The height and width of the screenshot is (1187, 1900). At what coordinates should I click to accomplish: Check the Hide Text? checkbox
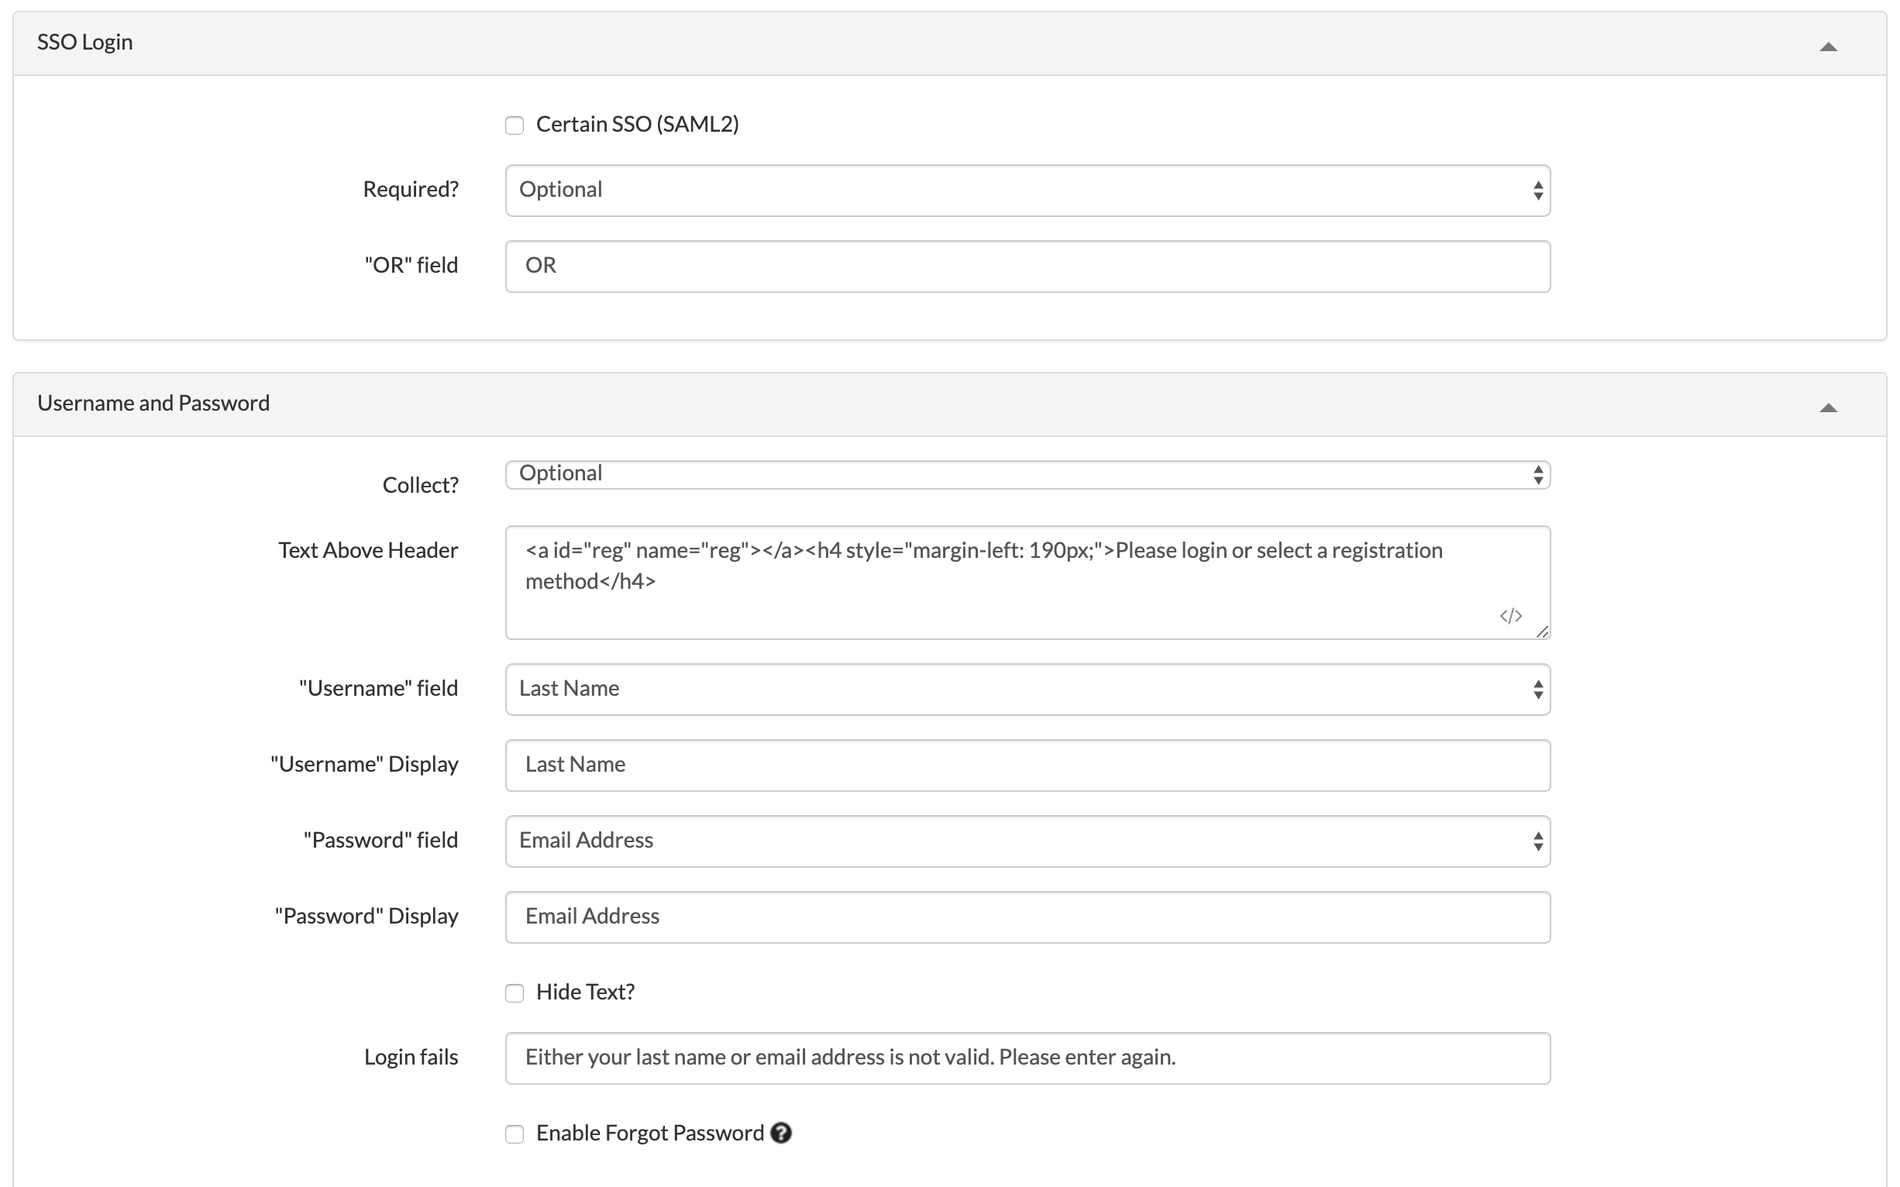(515, 993)
